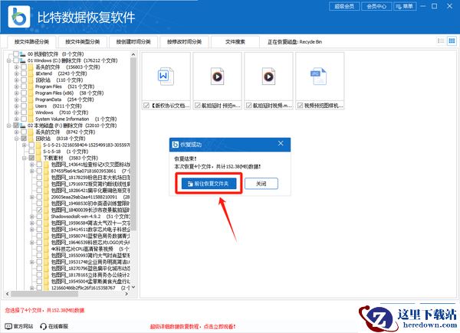This screenshot has height=333, width=460.
Task: Click the tree scrollbar up arrow
Action: pos(133,54)
